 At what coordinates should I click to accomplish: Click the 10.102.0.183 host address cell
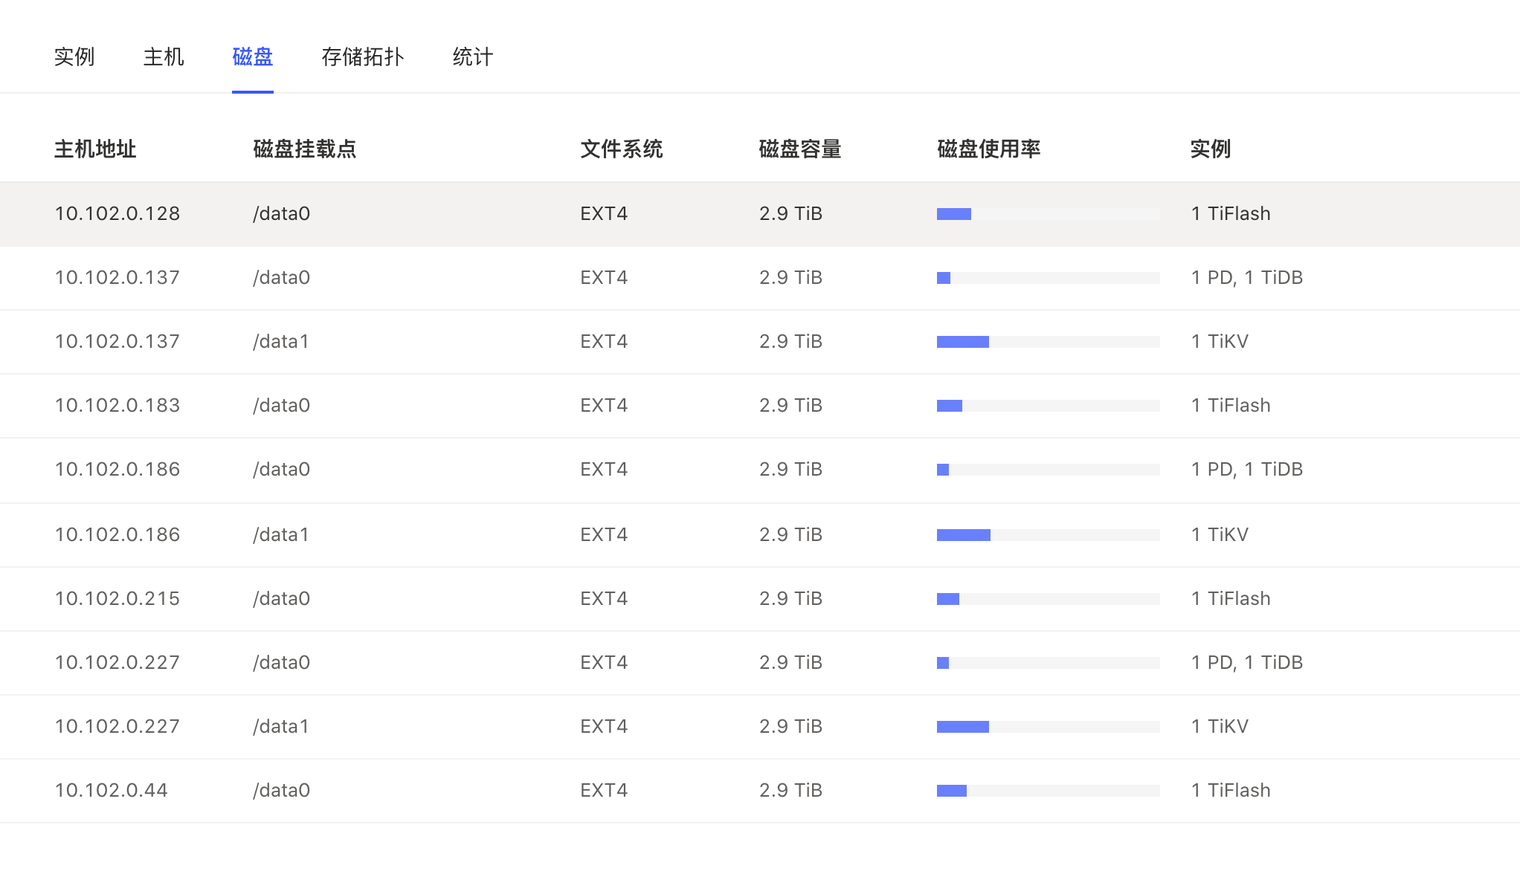(x=117, y=405)
